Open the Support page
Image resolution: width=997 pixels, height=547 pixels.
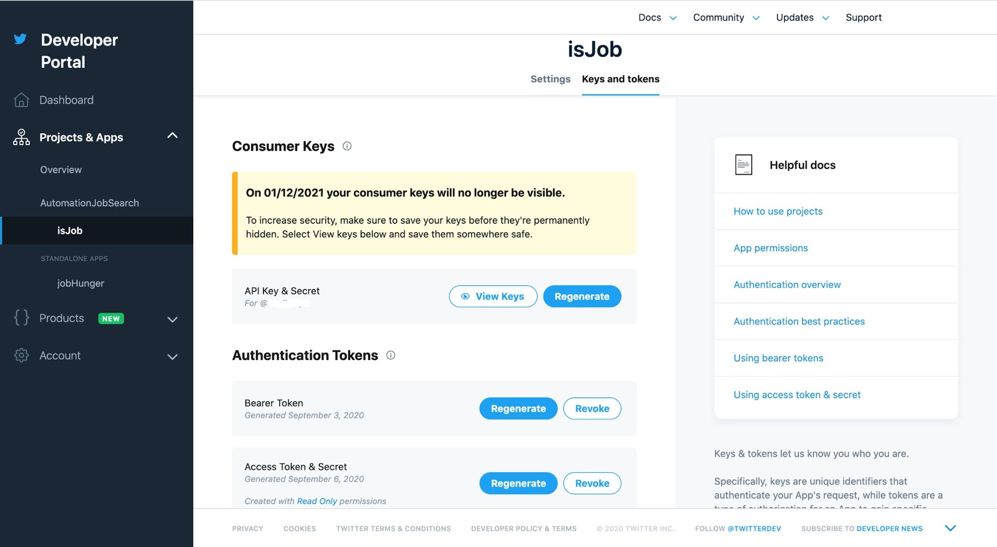click(x=864, y=17)
